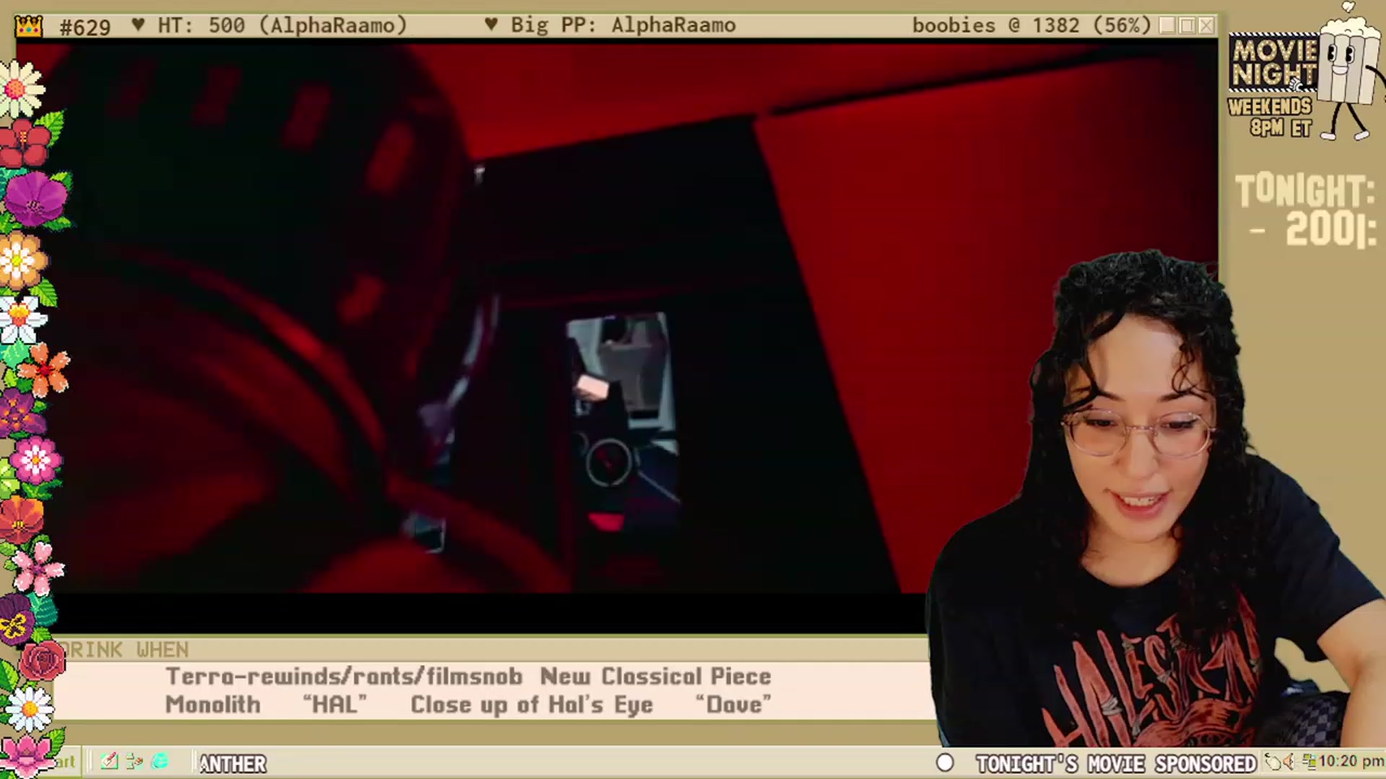
Task: Launch the Internet Explorer quick-launch icon
Action: (160, 762)
